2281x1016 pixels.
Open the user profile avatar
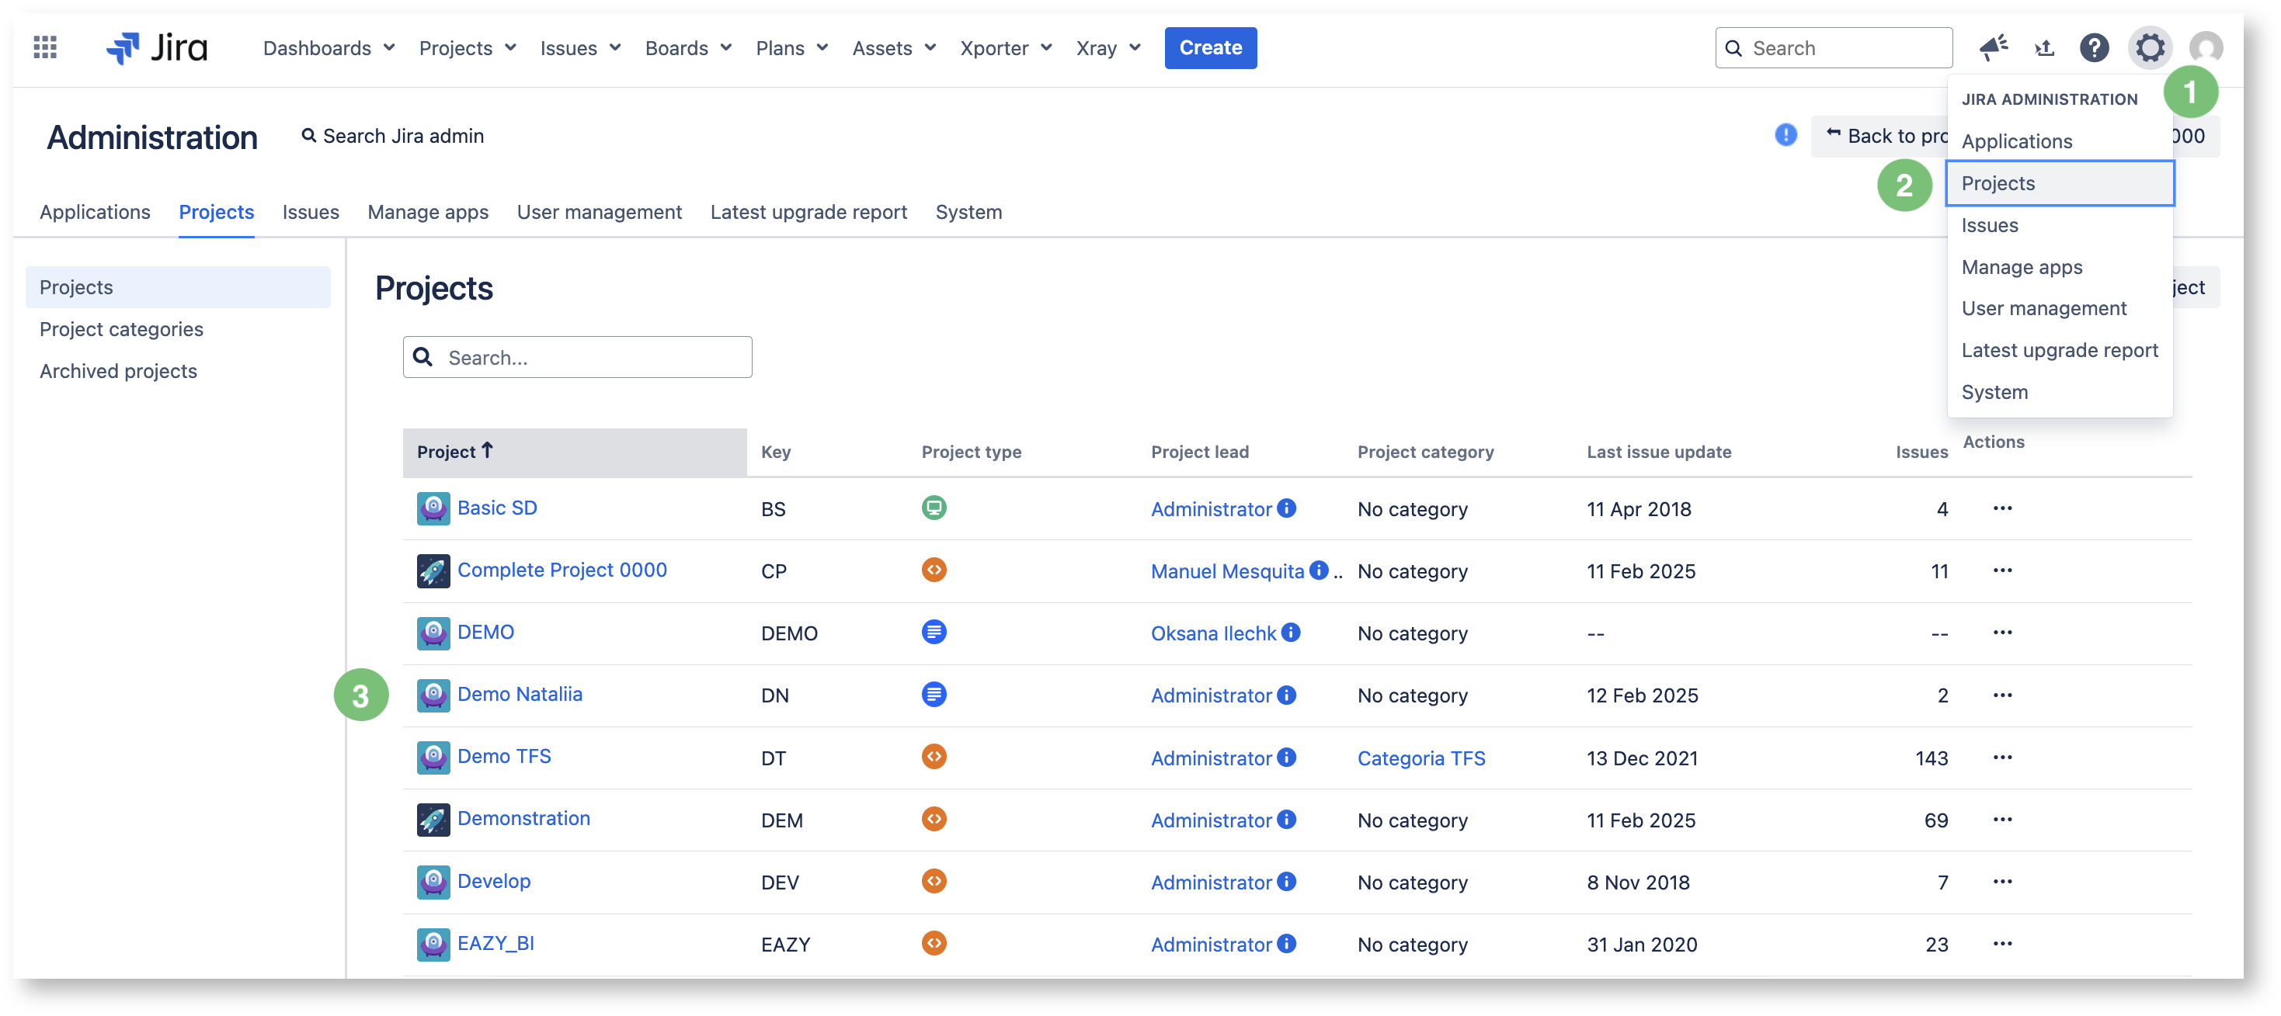(x=2206, y=48)
